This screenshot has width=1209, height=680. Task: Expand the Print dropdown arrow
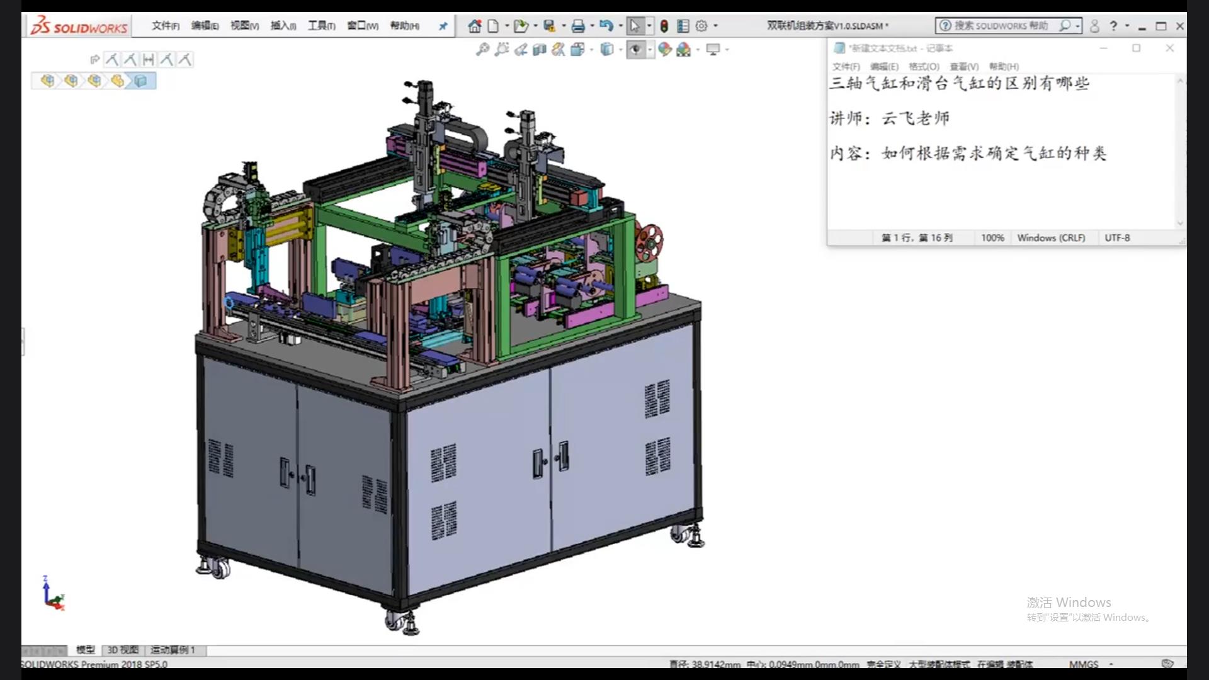tap(592, 26)
